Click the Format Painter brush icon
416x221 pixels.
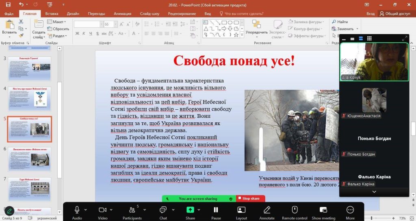[x=21, y=35]
